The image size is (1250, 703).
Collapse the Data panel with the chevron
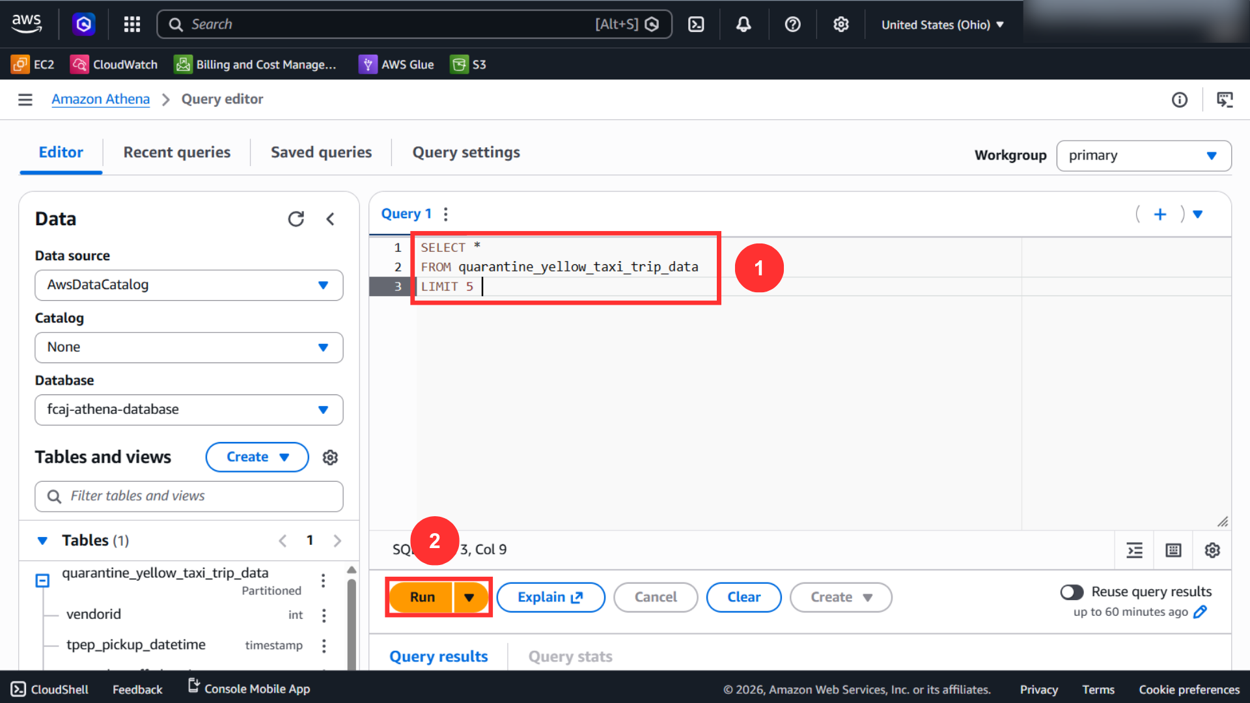pyautogui.click(x=330, y=219)
